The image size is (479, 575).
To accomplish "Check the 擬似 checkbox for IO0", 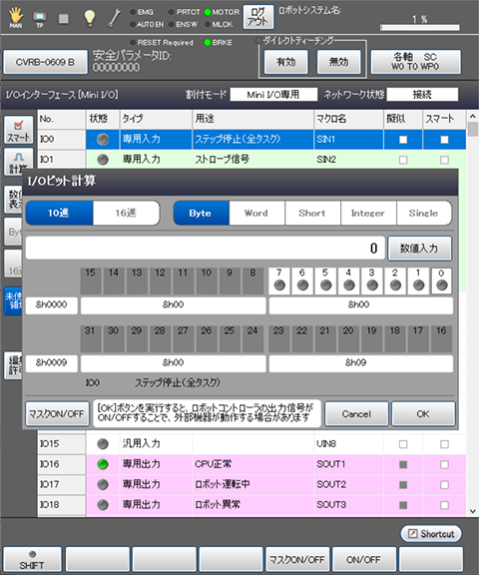I will pos(403,140).
